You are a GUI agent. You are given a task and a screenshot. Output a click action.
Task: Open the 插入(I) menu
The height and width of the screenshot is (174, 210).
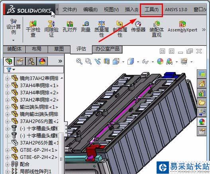(x=131, y=10)
